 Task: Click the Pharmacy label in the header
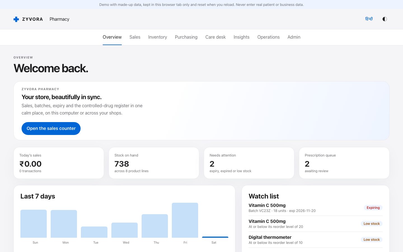(59, 19)
